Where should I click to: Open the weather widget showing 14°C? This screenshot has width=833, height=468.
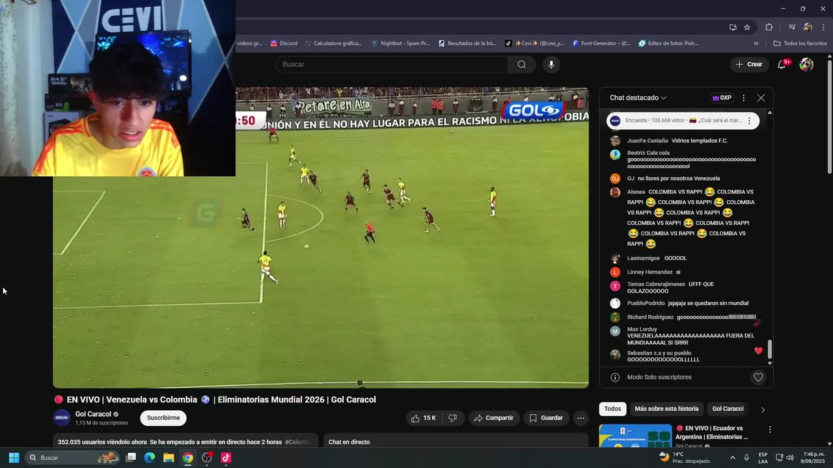[684, 458]
